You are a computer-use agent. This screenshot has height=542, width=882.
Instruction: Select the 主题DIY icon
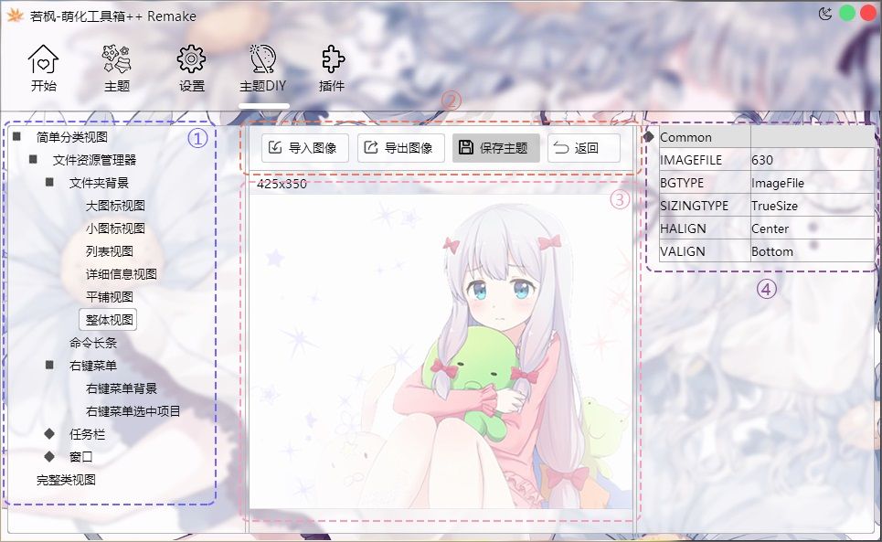(x=262, y=59)
